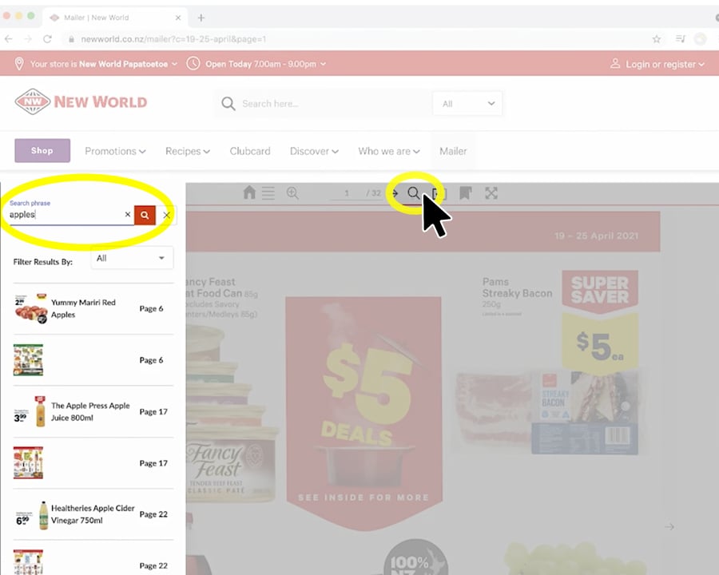Open the mailer table of contents icon
719x575 pixels.
[268, 193]
